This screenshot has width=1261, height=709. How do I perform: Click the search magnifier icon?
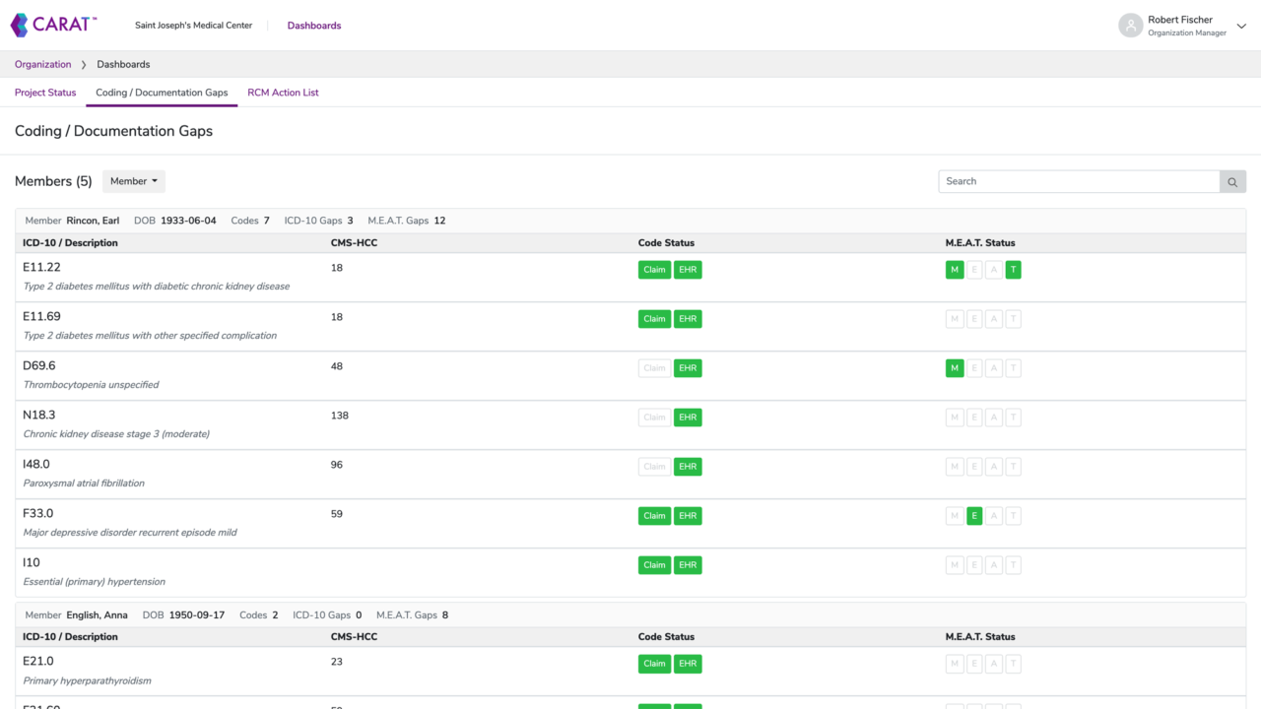coord(1231,181)
